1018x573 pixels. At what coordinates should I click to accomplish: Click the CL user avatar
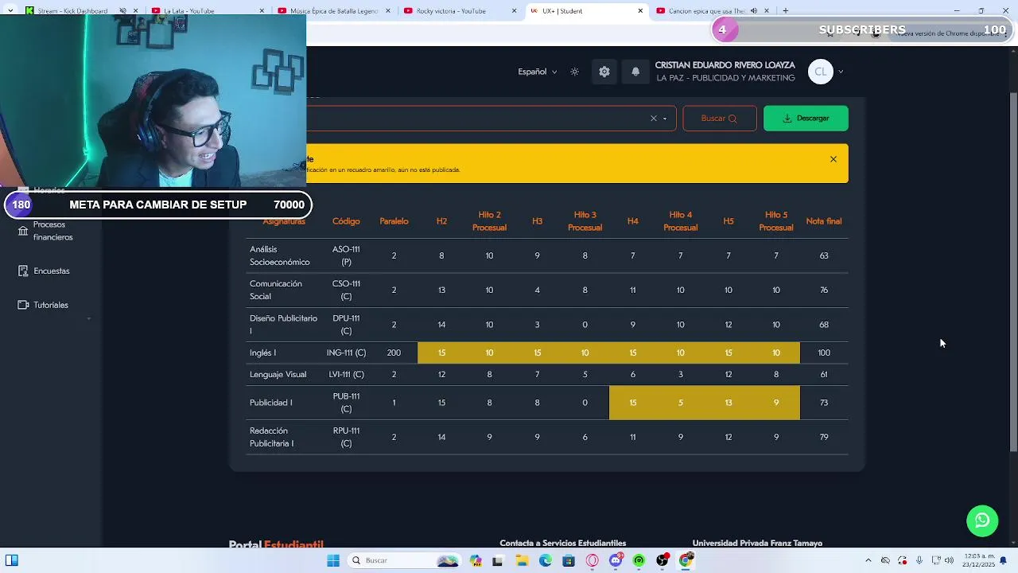821,72
